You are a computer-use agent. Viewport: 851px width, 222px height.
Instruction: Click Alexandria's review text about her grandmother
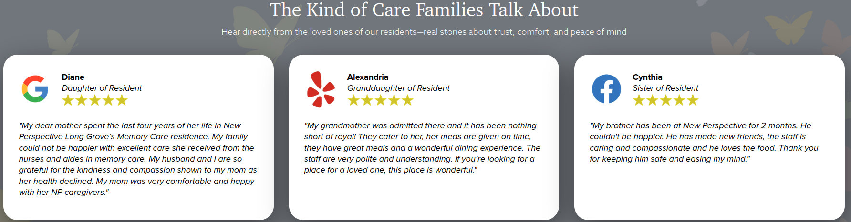pyautogui.click(x=423, y=148)
